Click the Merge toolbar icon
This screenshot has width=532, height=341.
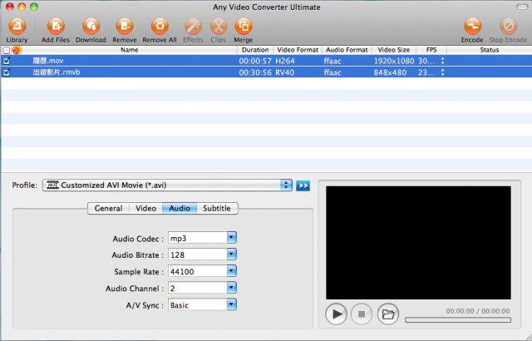coord(244,27)
